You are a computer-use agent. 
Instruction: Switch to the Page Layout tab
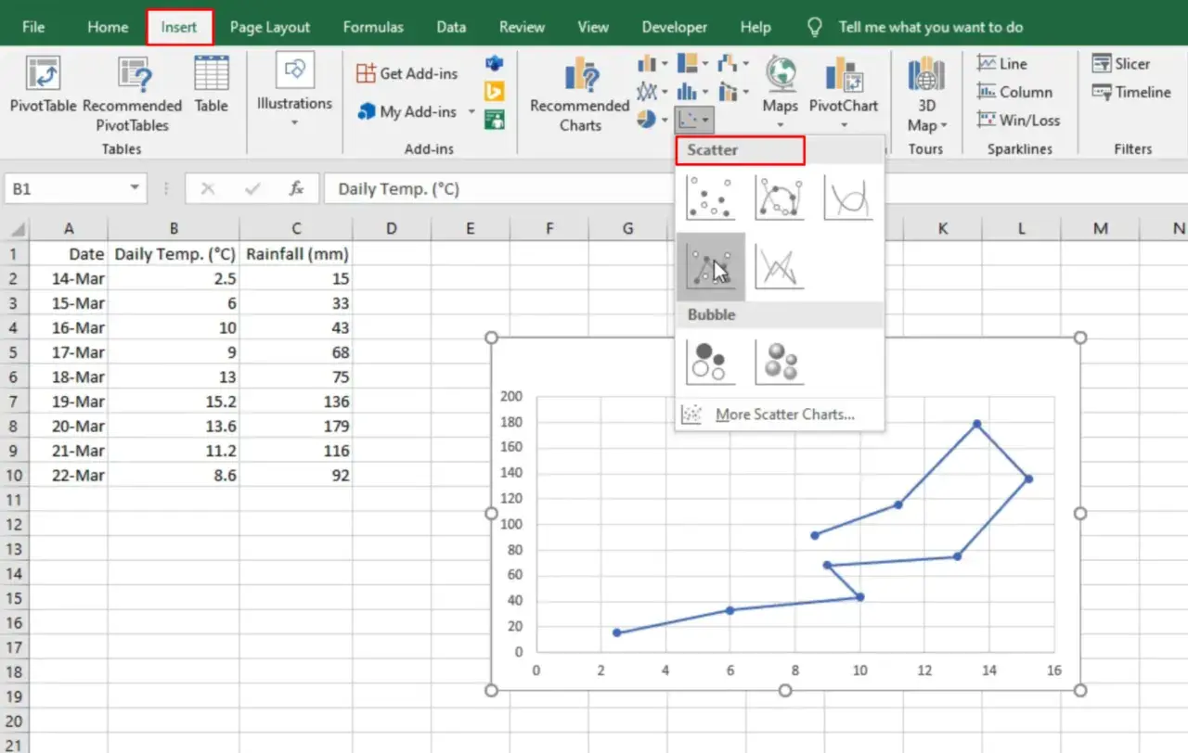[270, 27]
